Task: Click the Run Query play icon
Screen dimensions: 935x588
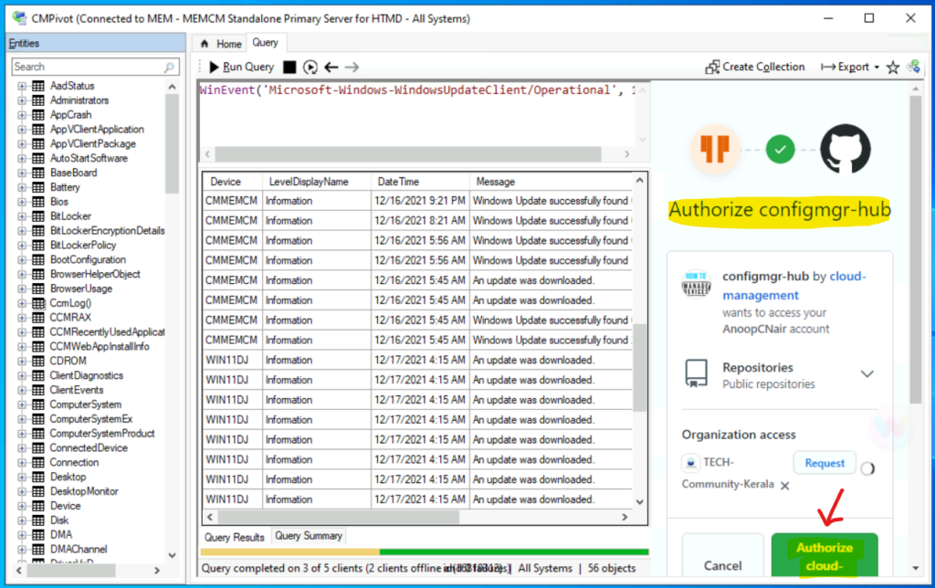Action: coord(214,67)
